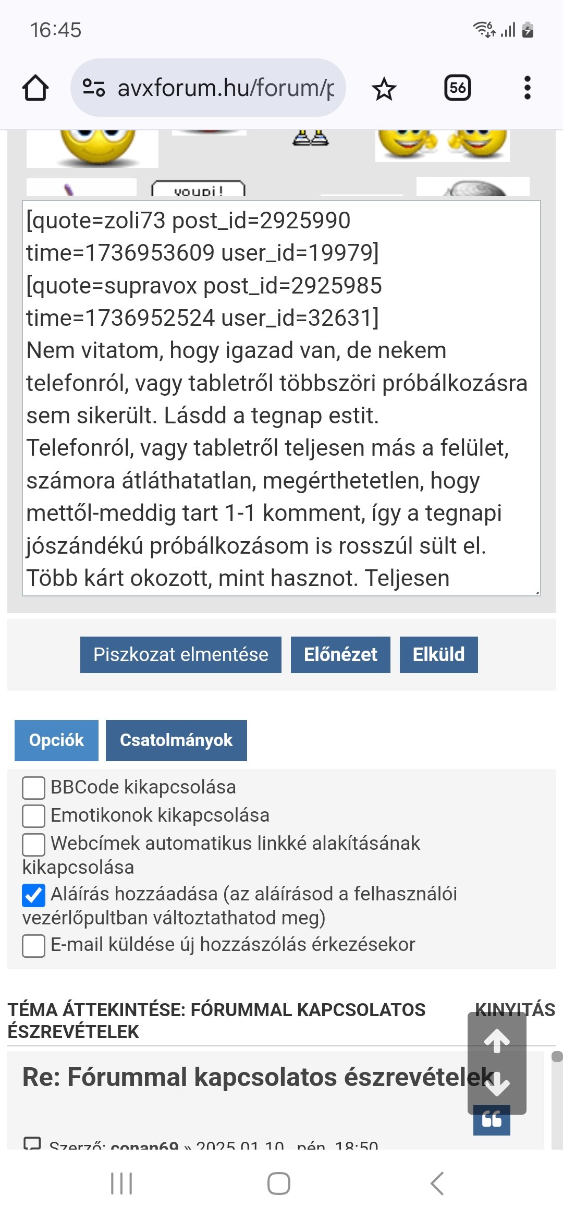Switch to the Opciók tab

pos(56,740)
